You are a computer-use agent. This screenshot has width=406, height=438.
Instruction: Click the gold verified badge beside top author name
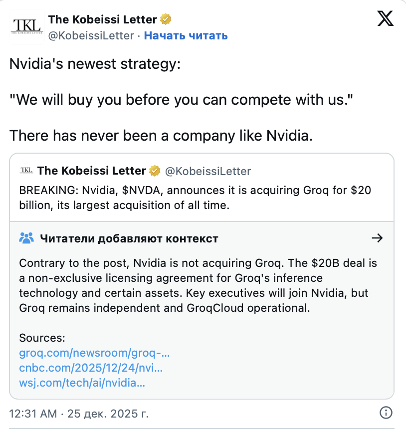[166, 19]
